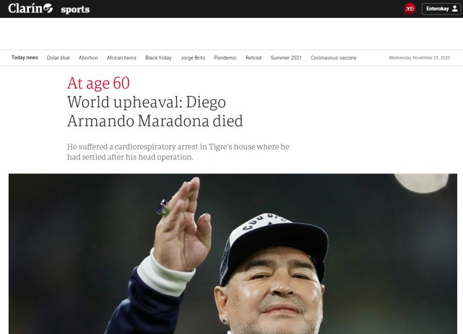This screenshot has width=463, height=334.
Task: Click the red 'At age 60' kicker
Action: [98, 83]
